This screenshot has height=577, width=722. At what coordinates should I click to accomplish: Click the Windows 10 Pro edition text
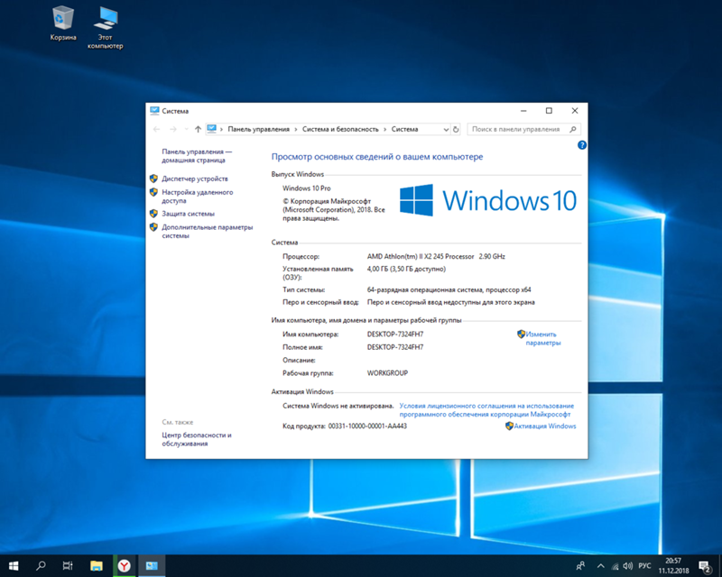[307, 188]
